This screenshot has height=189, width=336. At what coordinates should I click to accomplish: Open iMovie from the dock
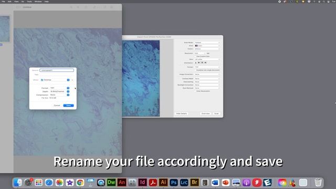[70, 183]
